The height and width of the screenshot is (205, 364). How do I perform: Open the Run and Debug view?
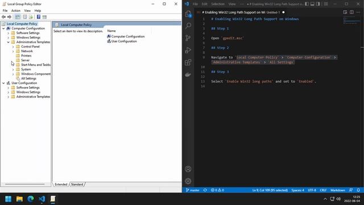point(188,50)
